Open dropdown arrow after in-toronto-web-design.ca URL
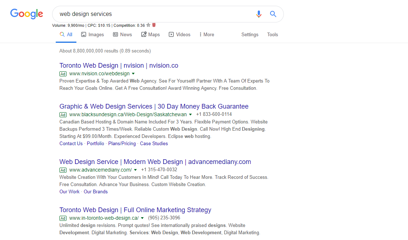 (142, 218)
